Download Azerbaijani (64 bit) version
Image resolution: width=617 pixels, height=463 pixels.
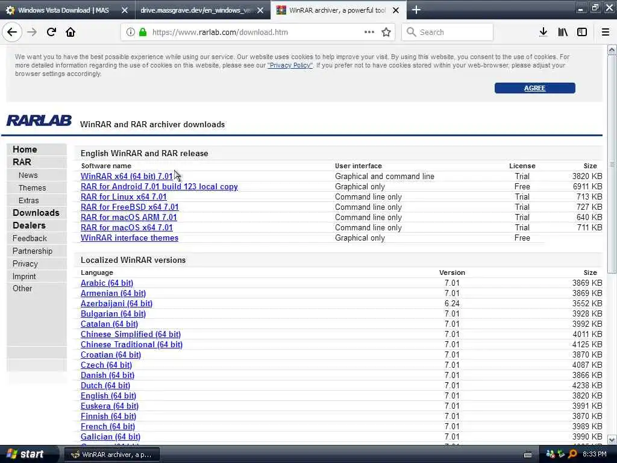116,304
